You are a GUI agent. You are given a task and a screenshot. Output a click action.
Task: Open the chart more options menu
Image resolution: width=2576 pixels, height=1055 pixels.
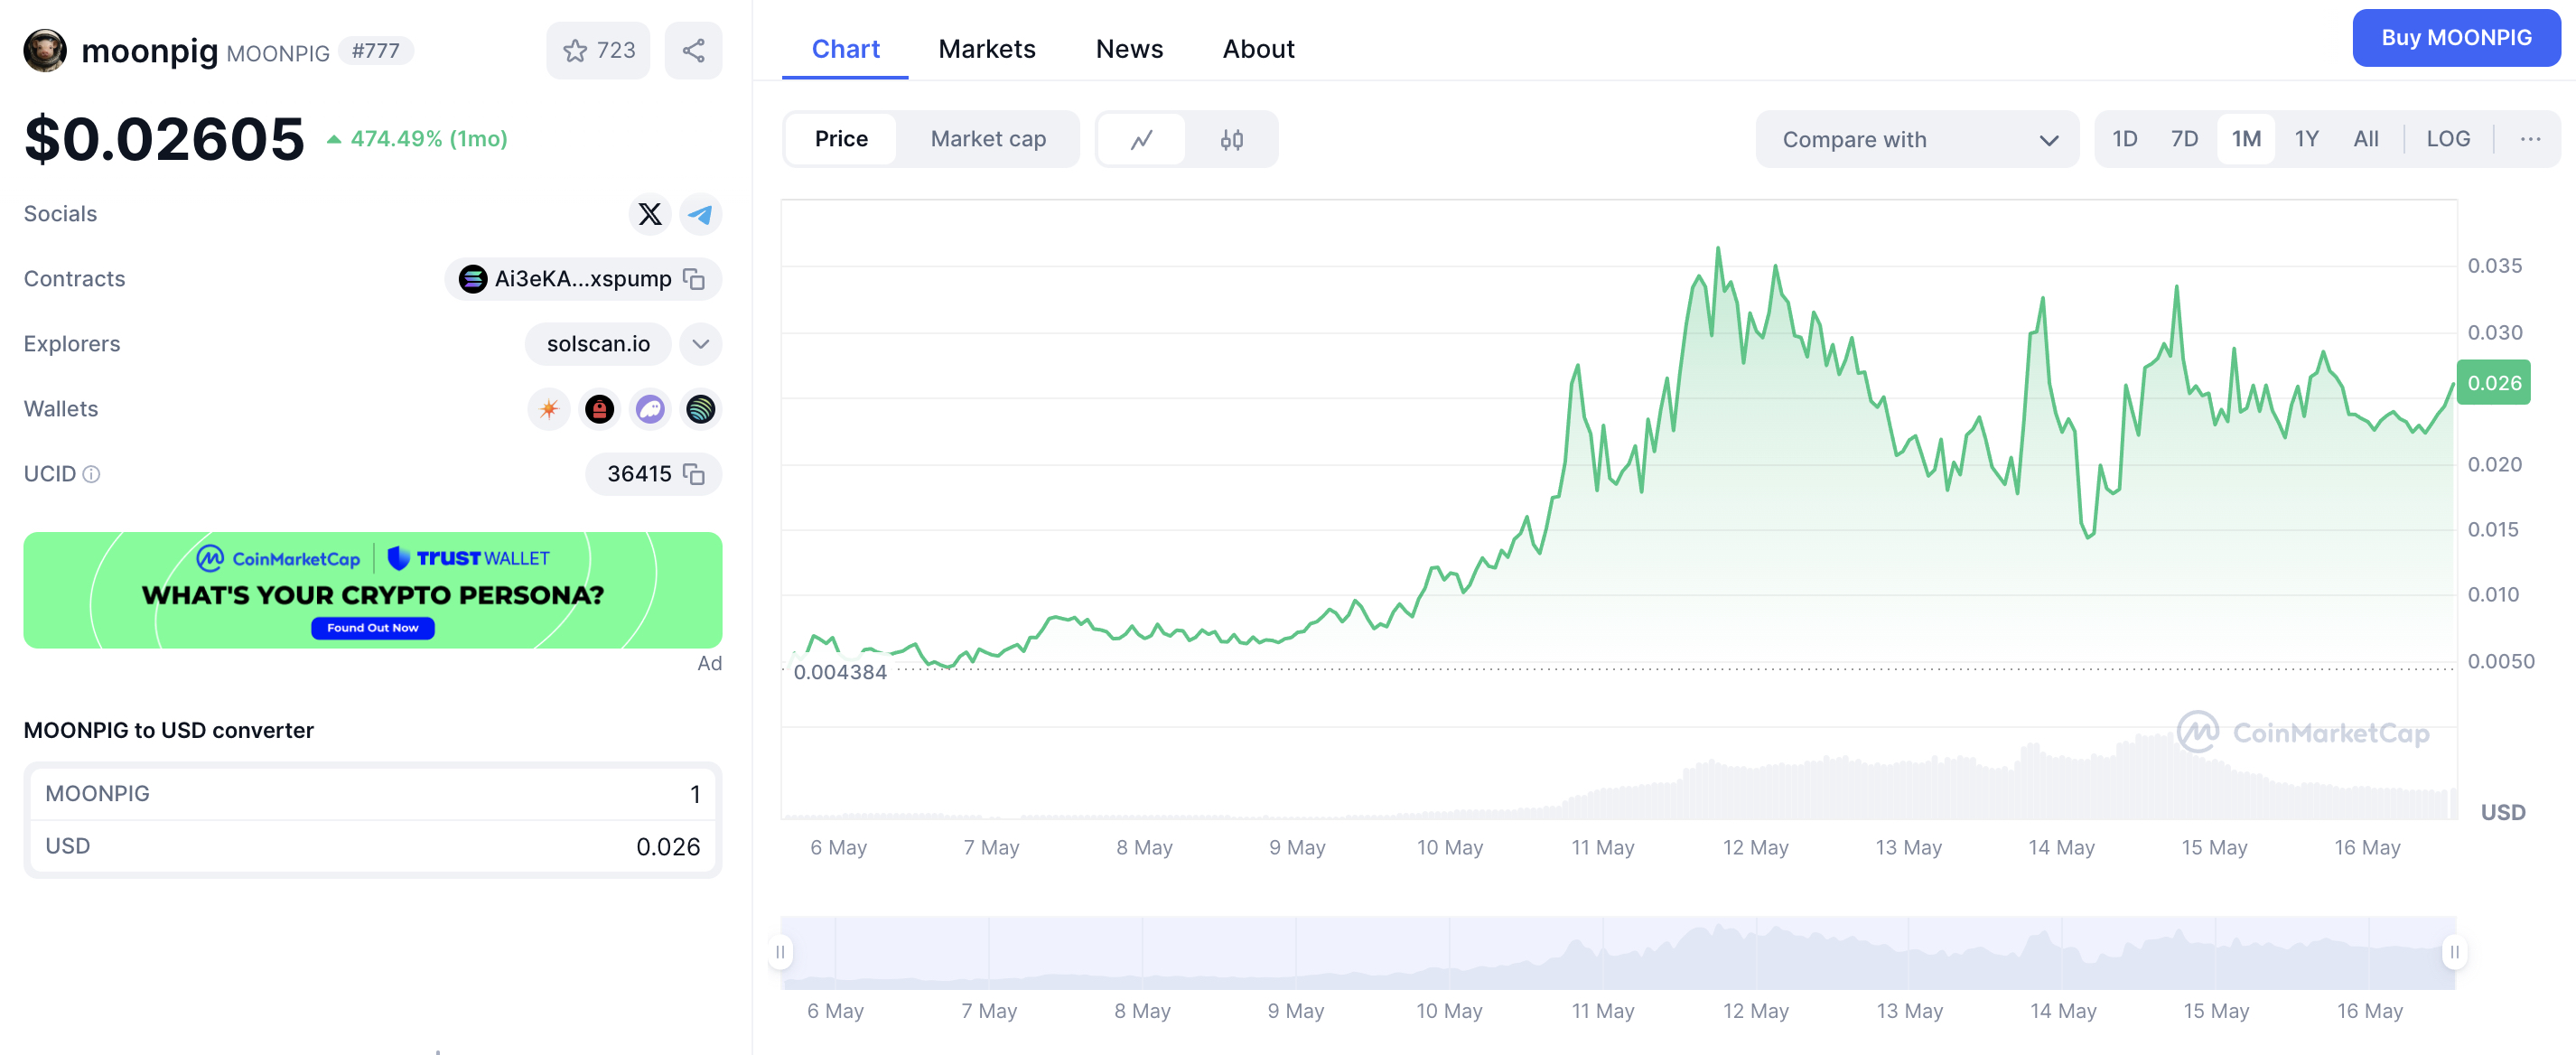point(2529,139)
